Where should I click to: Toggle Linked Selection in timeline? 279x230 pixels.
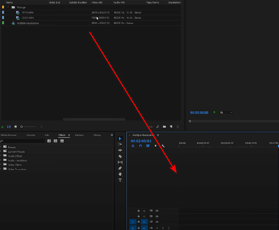click(148, 146)
